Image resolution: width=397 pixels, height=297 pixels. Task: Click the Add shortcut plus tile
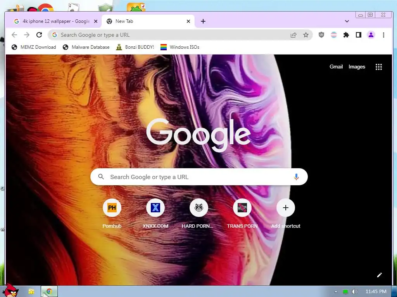pos(286,208)
